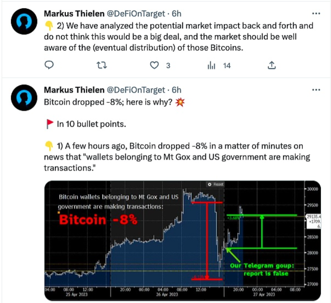Expand the ellipsis menu on the Bitcoin dropped tweet
The width and height of the screenshot is (331, 303).
point(316,89)
